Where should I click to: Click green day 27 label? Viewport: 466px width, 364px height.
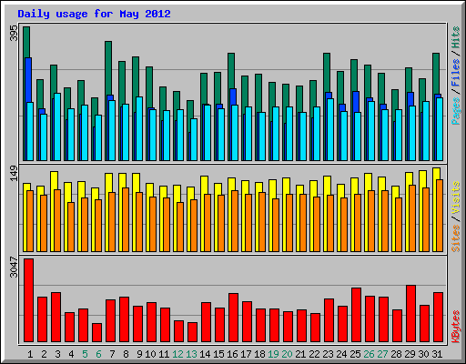[x=382, y=354]
